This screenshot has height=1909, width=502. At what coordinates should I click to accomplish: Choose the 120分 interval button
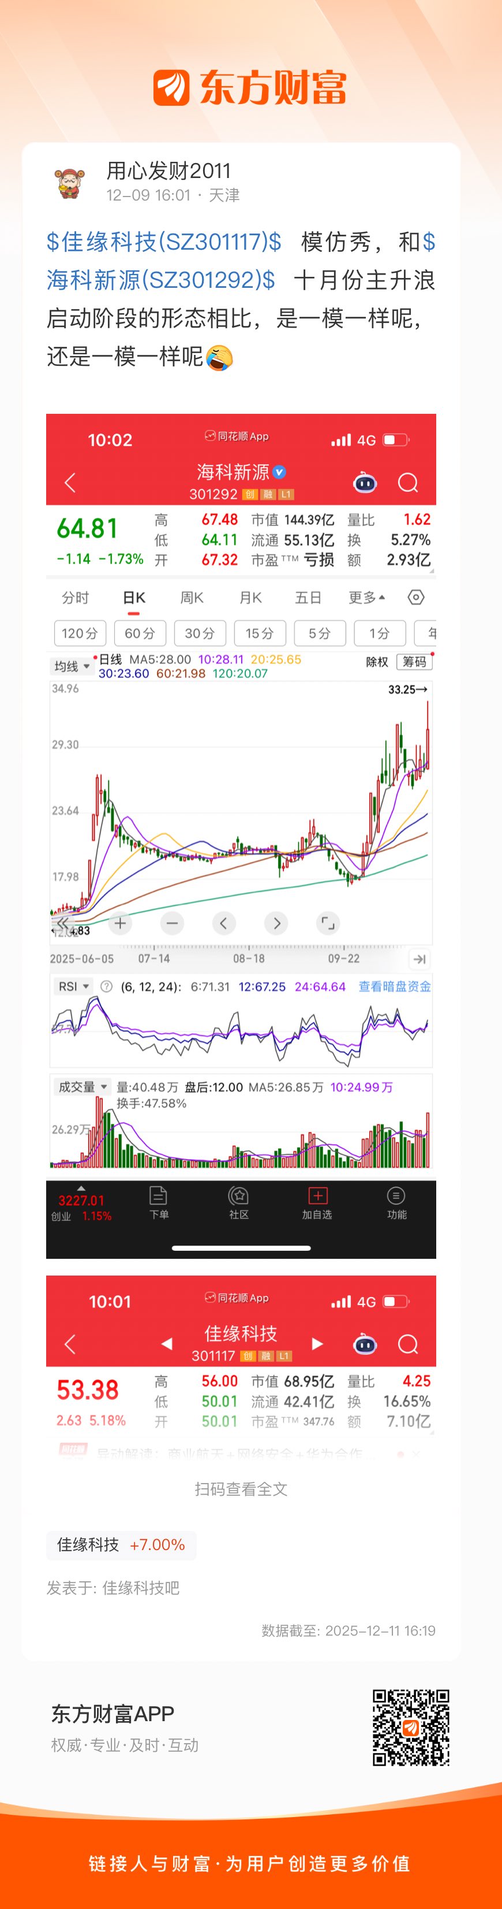pyautogui.click(x=80, y=633)
